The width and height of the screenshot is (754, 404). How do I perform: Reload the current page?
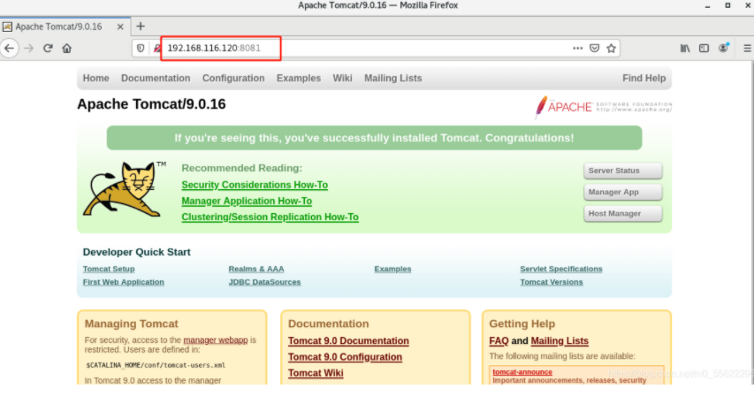point(48,48)
